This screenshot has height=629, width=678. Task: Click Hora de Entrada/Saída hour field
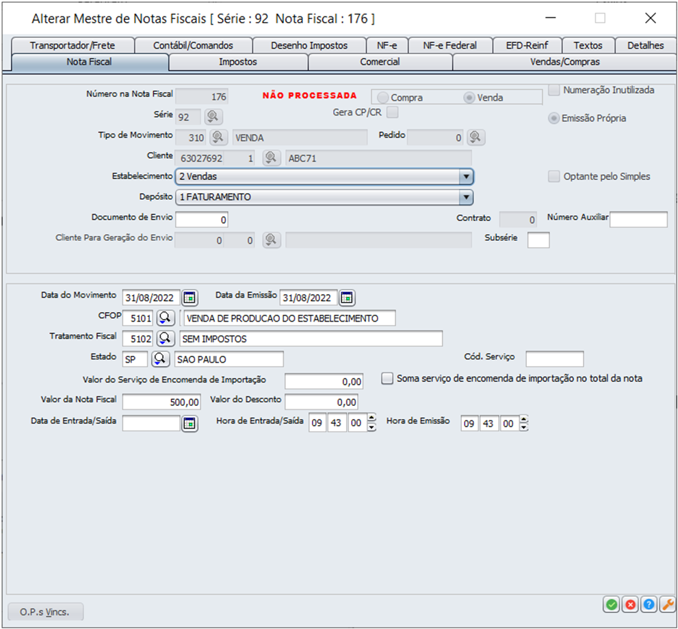317,423
